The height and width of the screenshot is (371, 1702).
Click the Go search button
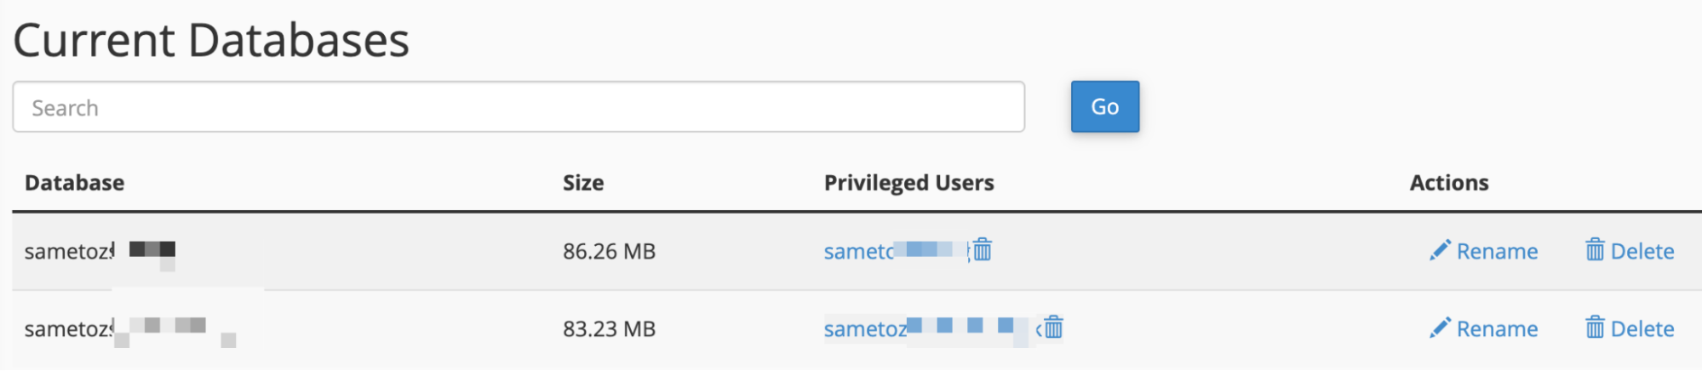(x=1105, y=106)
